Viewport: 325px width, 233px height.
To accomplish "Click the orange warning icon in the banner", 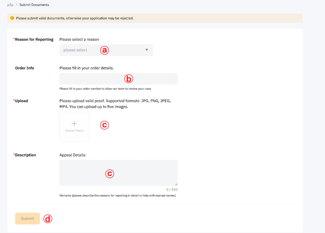I will (x=12, y=18).
